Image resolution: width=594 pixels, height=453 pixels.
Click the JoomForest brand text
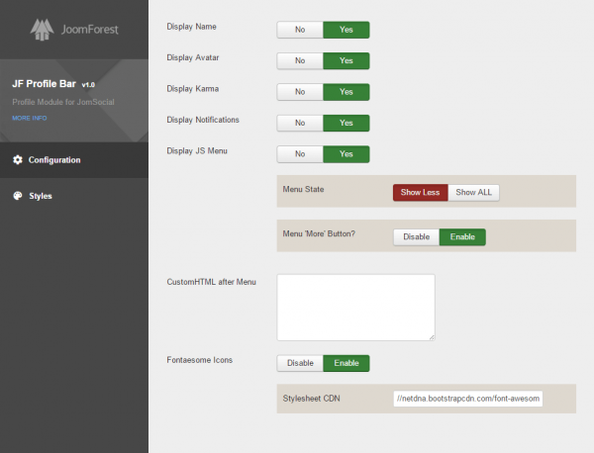(x=90, y=30)
